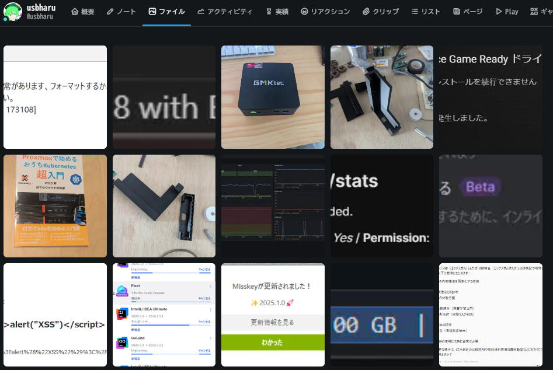This screenshot has width=553, height=370.
Task: Open the Misskeyが更新されました screenshot thumbnail
Action: pyautogui.click(x=273, y=315)
